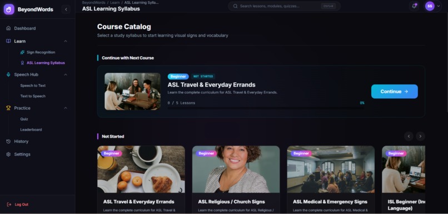
Task: Open ASL Religious / Church Signs card image
Action: (236, 169)
